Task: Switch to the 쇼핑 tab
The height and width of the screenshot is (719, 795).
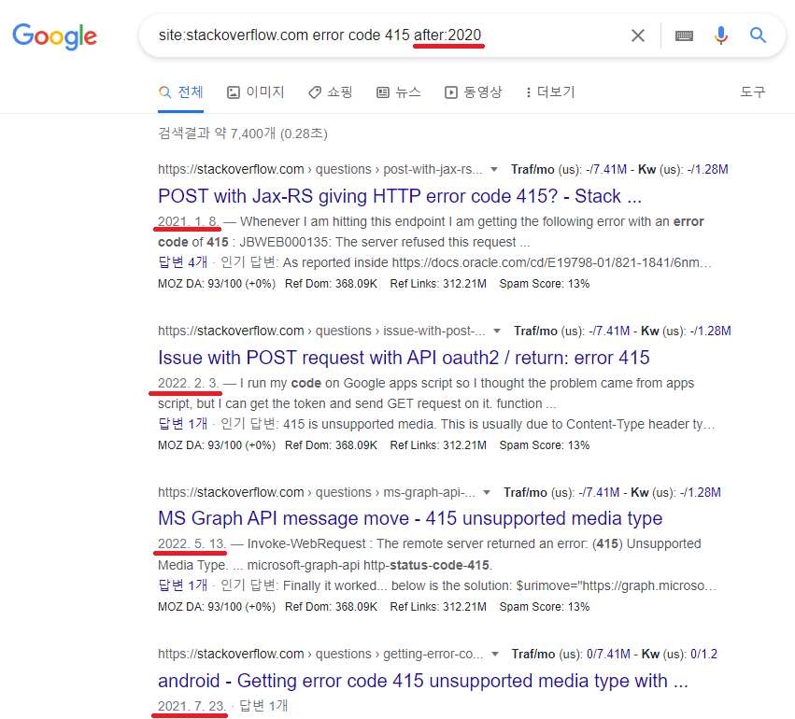Action: (330, 92)
